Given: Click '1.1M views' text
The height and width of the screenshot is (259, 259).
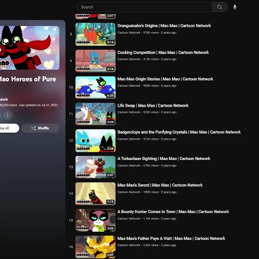Looking at the screenshot, I should pos(151,219).
